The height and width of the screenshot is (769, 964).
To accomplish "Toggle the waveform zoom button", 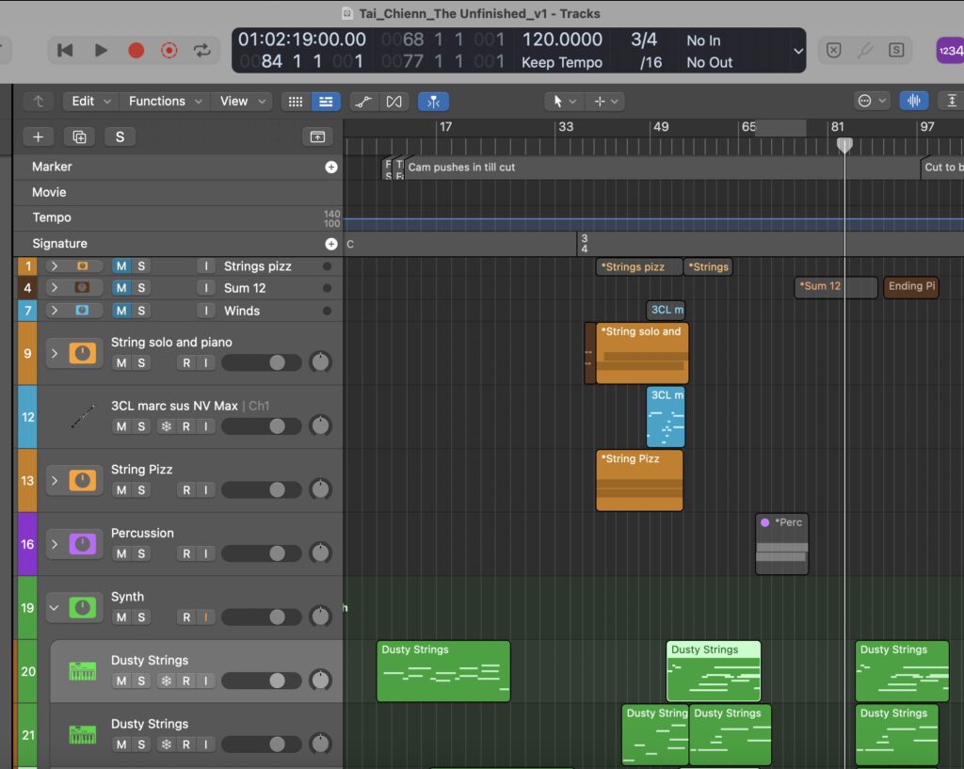I will point(912,102).
